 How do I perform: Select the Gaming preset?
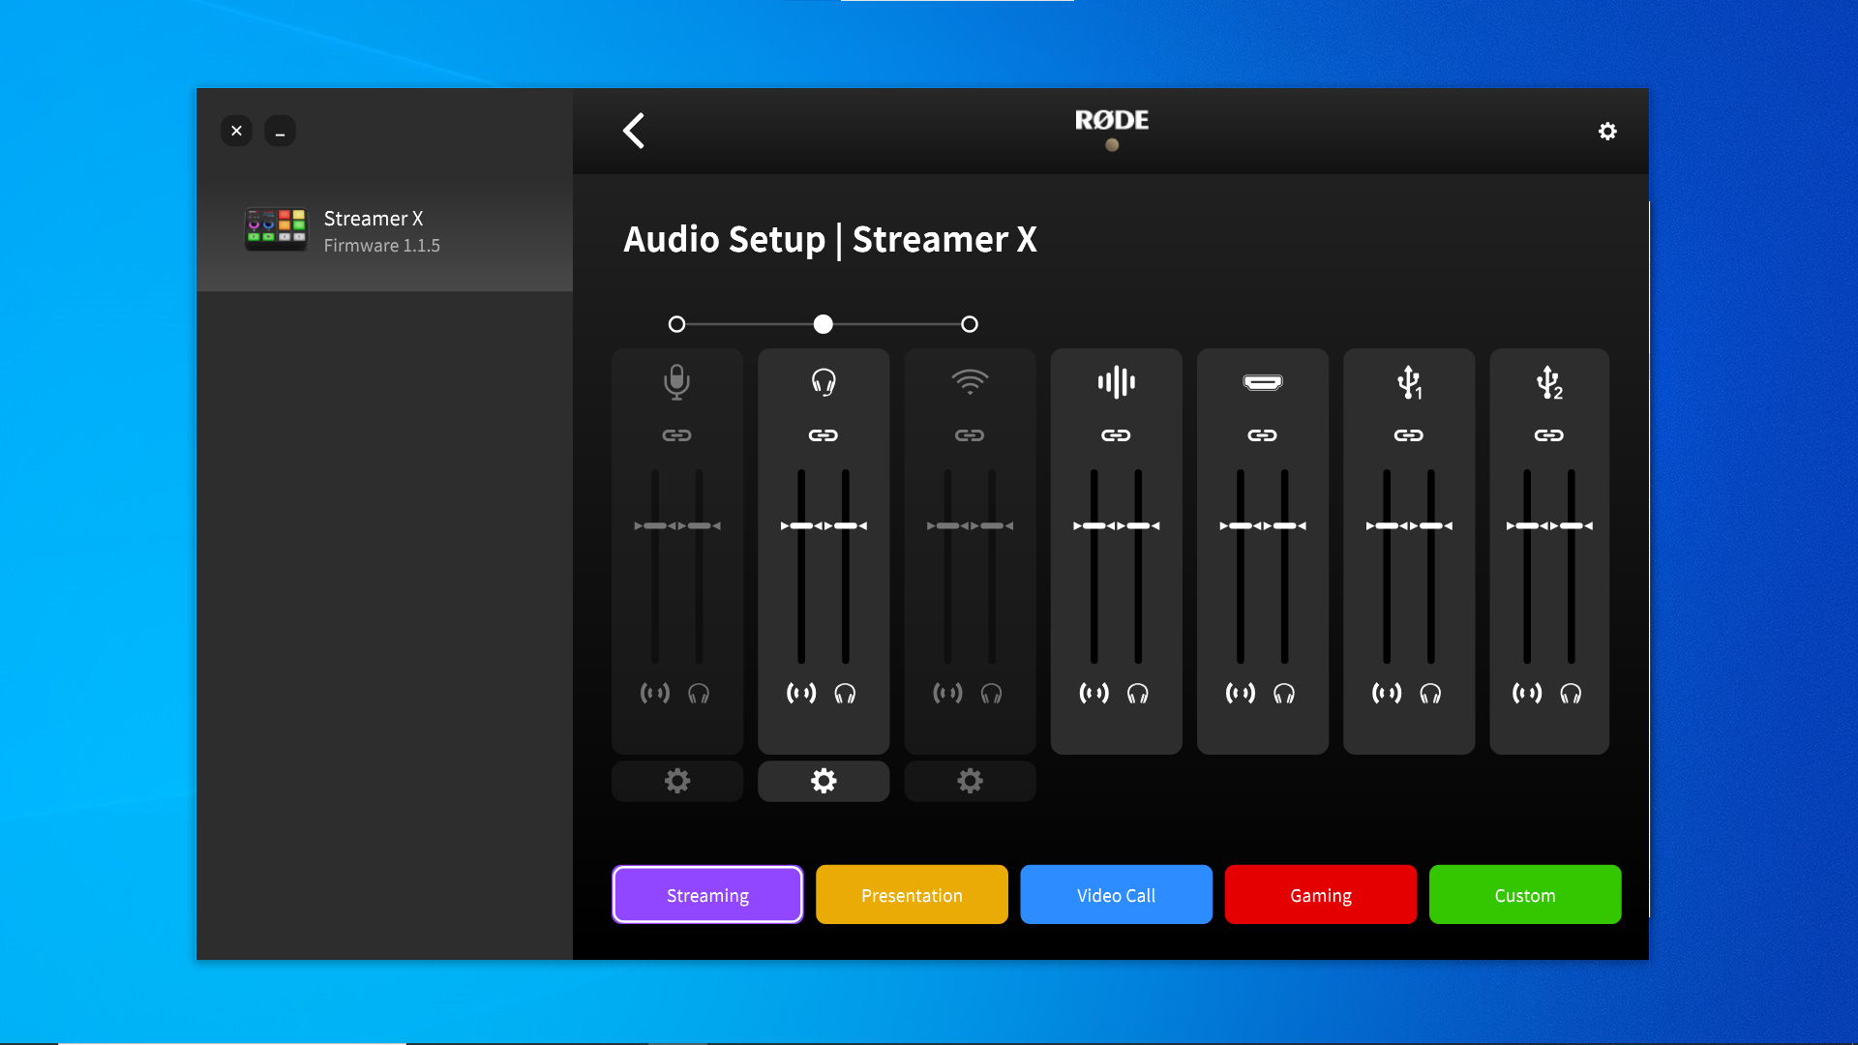point(1321,895)
